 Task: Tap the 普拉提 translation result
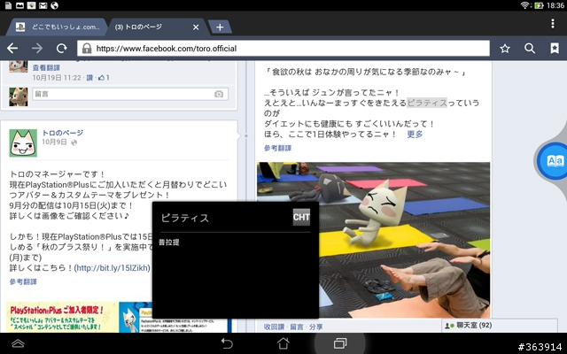click(169, 242)
